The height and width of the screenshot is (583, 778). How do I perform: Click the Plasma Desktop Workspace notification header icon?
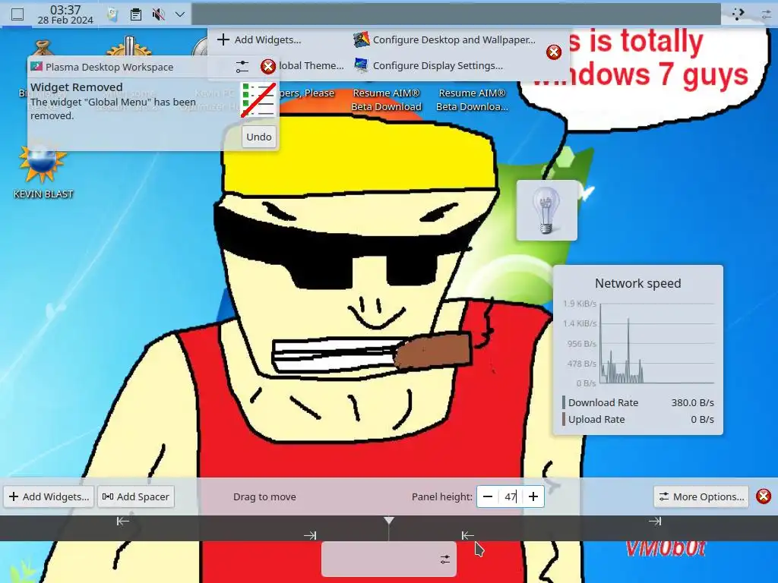(36, 67)
